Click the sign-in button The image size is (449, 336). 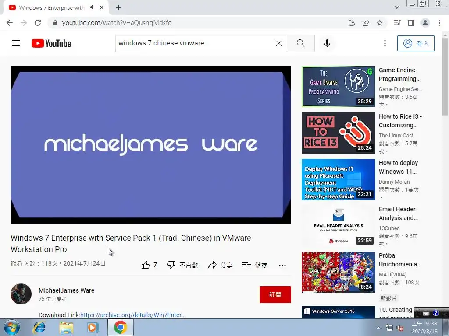pos(416,43)
